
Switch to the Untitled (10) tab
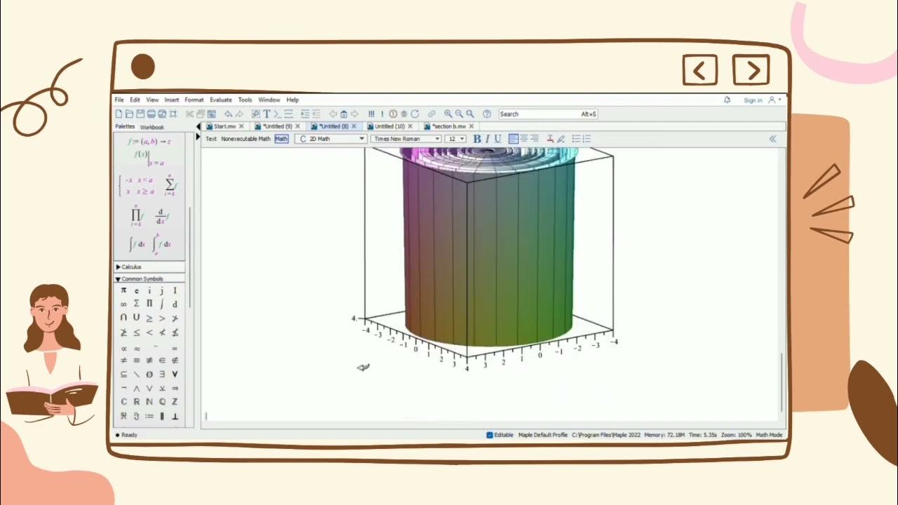389,126
